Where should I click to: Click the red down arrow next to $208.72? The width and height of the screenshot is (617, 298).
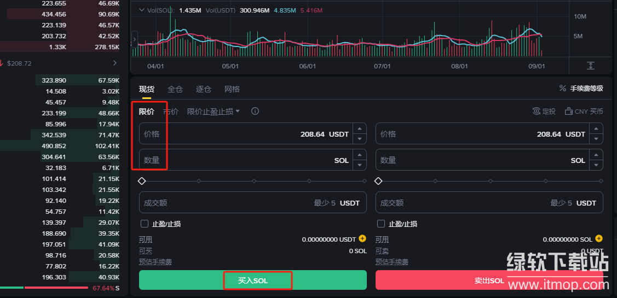pos(2,63)
